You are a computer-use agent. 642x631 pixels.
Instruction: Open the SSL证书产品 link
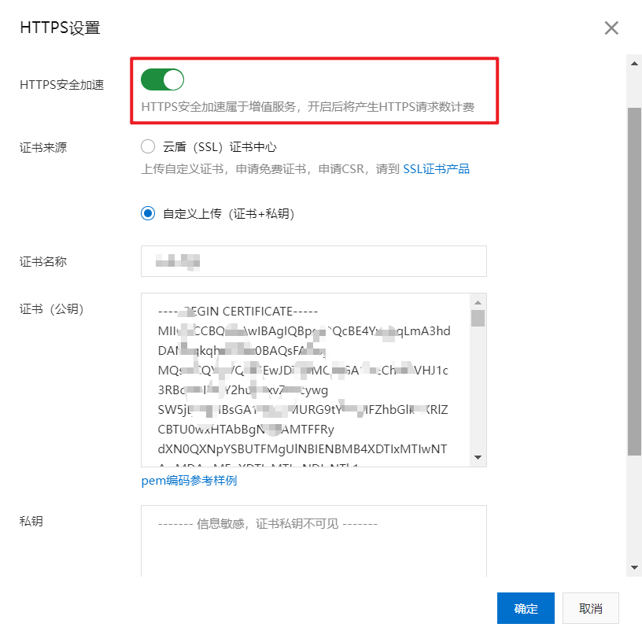point(436,168)
